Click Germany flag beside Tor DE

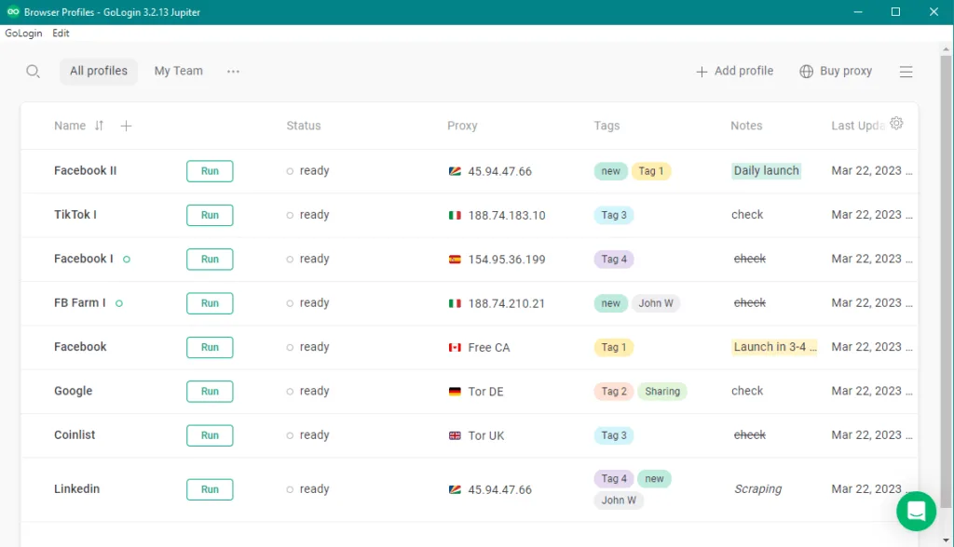tap(455, 392)
